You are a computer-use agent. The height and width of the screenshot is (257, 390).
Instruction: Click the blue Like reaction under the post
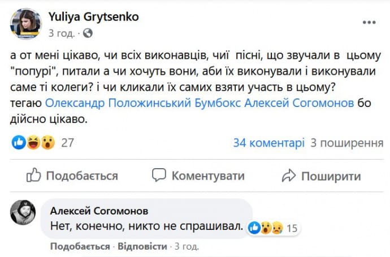pos(19,143)
